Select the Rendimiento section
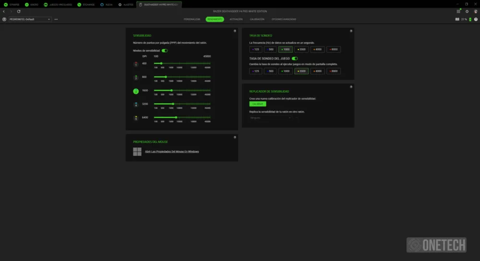The height and width of the screenshot is (261, 480). (x=215, y=19)
